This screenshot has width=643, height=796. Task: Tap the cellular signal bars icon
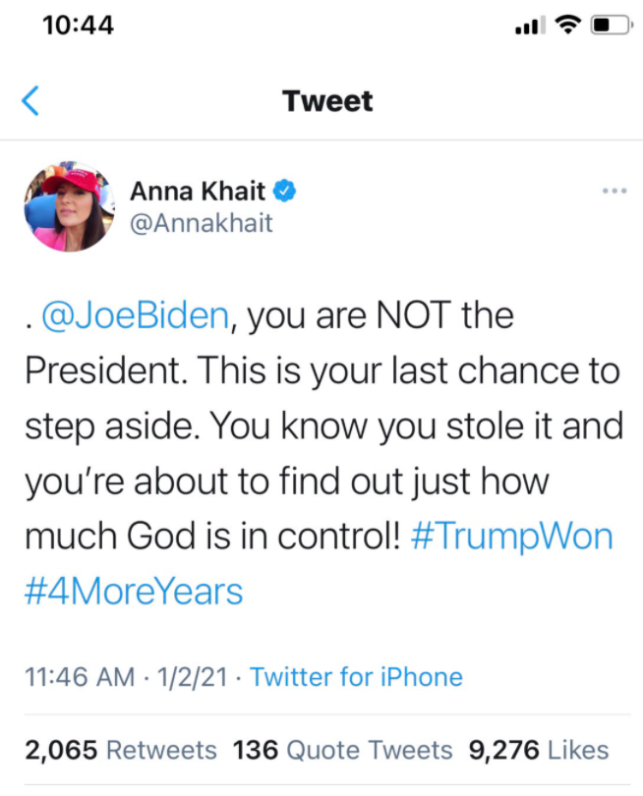click(529, 27)
